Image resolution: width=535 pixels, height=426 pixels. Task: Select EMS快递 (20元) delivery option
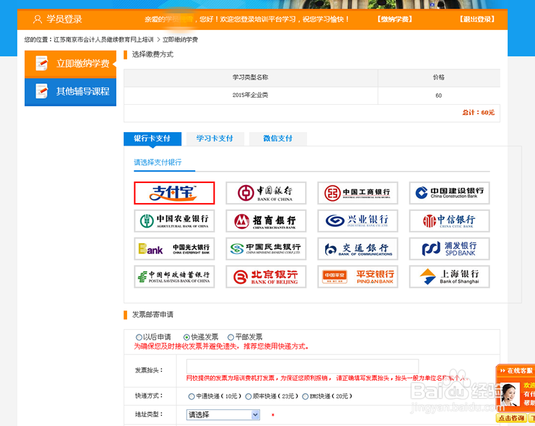tap(306, 397)
